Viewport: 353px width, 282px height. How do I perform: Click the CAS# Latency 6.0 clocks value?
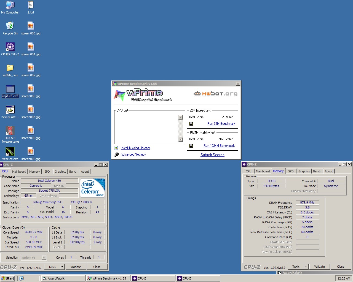[307, 212]
